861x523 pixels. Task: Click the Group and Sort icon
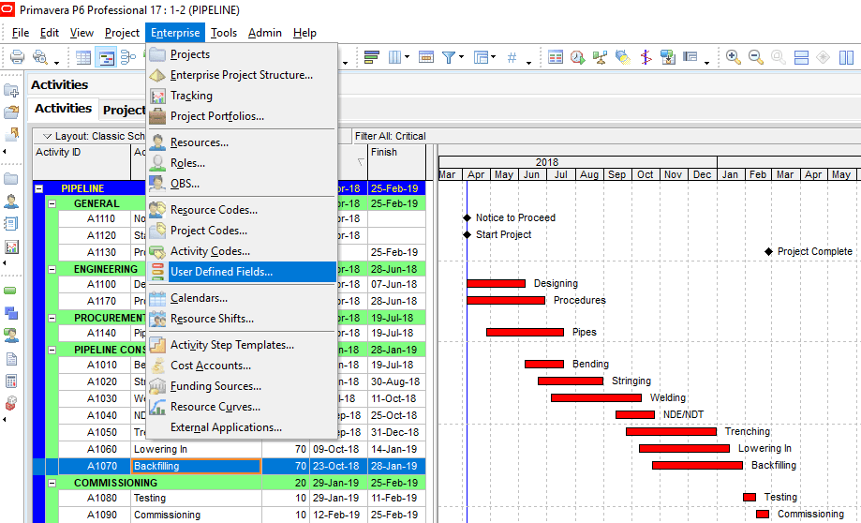pos(481,57)
